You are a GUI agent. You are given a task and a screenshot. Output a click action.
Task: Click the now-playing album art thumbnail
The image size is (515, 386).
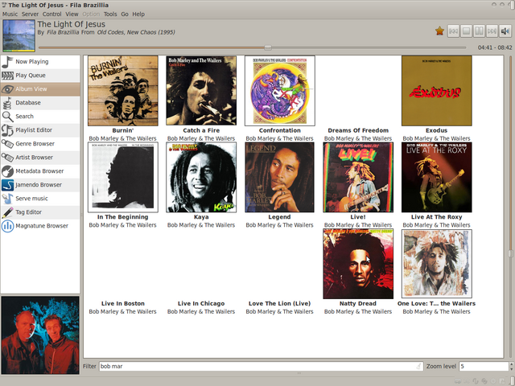click(x=19, y=35)
